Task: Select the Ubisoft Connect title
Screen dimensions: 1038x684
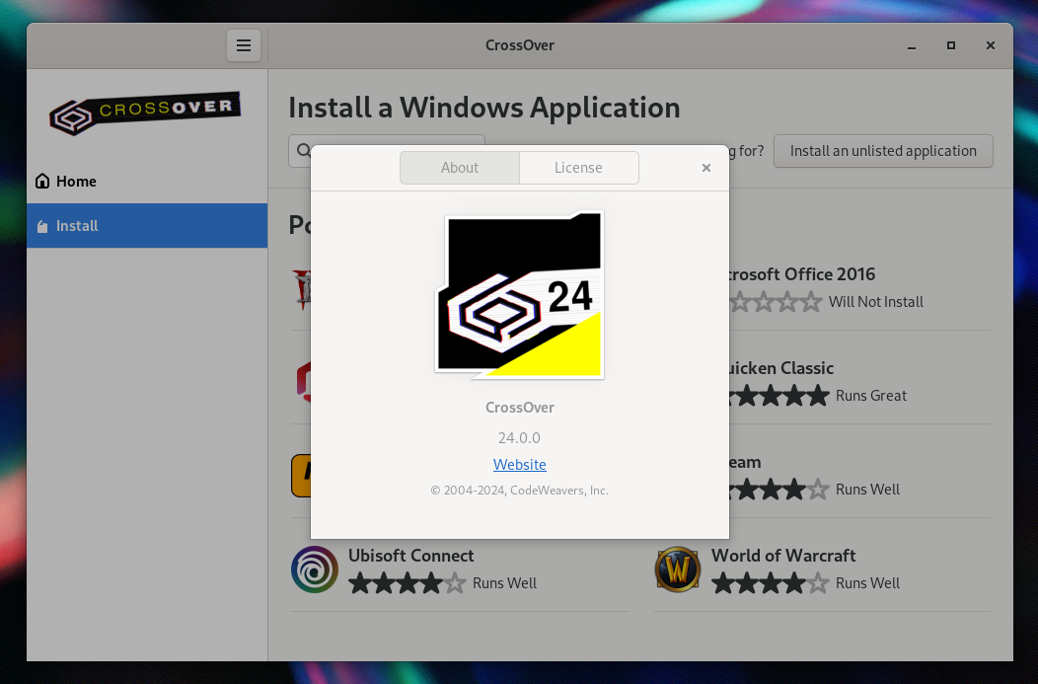Action: tap(411, 556)
